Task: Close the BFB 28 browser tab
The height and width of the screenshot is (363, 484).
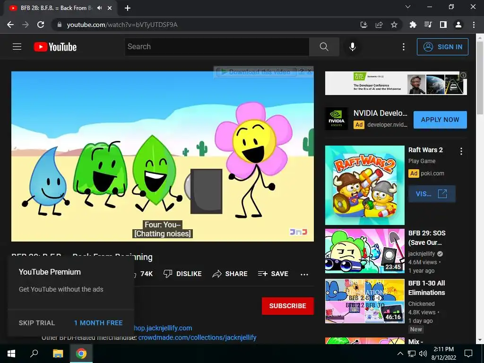Action: [x=109, y=8]
